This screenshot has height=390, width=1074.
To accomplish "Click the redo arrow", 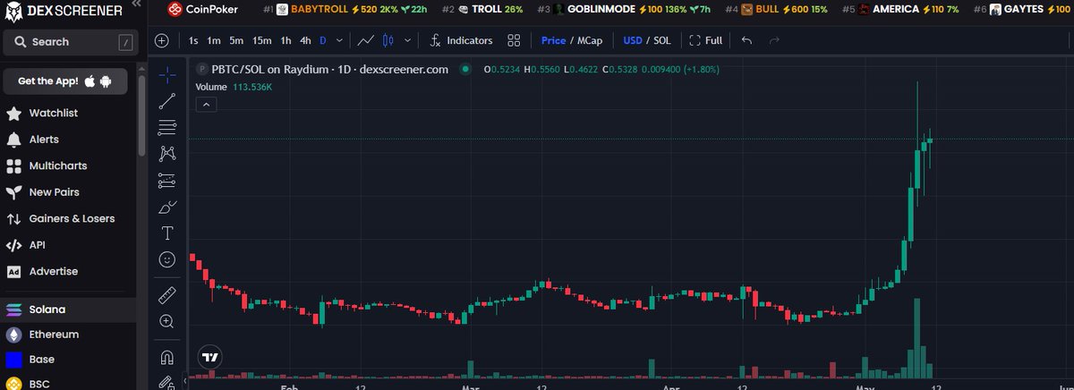I will pyautogui.click(x=774, y=40).
